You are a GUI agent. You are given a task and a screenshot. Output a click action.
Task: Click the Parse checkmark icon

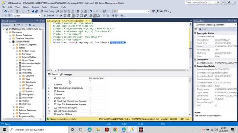[x=61, y=16]
